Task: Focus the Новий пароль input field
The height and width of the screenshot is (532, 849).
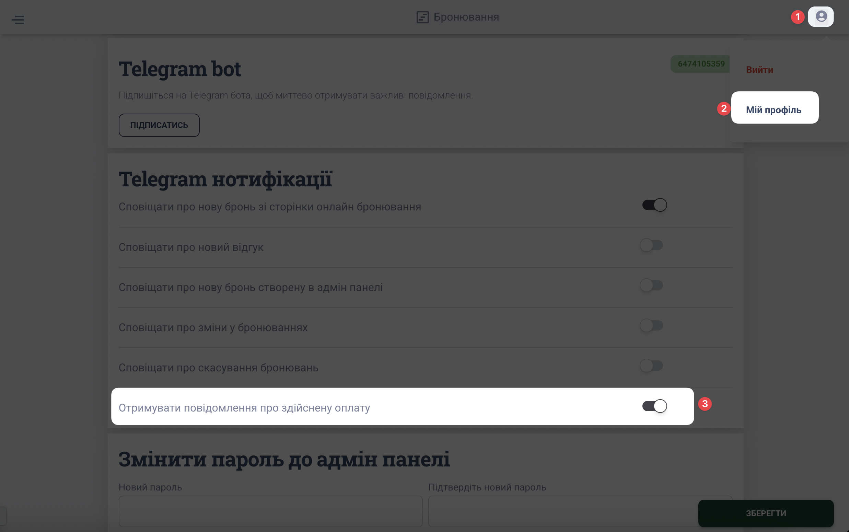Action: (x=270, y=511)
